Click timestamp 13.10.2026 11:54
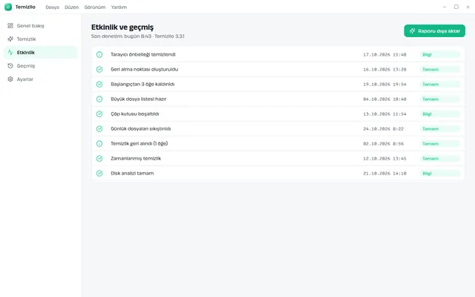475x297 pixels. 384,114
